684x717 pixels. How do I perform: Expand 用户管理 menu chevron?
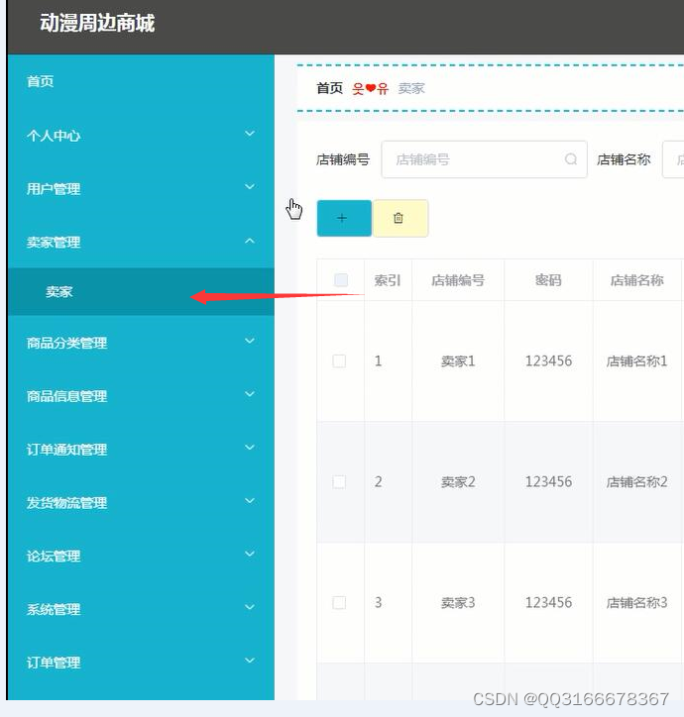(x=250, y=186)
